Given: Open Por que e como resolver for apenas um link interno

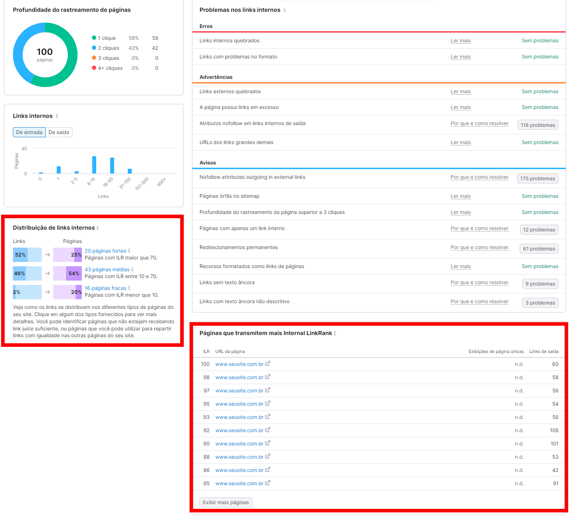Looking at the screenshot, I should click(480, 229).
